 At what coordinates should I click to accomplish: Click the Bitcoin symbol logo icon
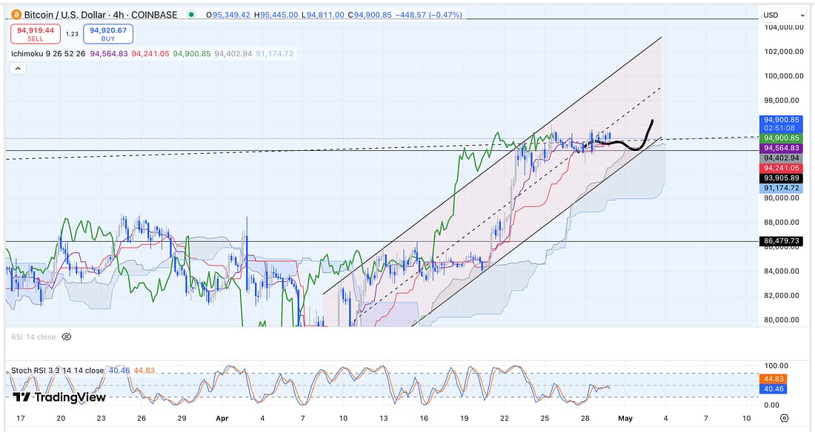click(x=16, y=15)
